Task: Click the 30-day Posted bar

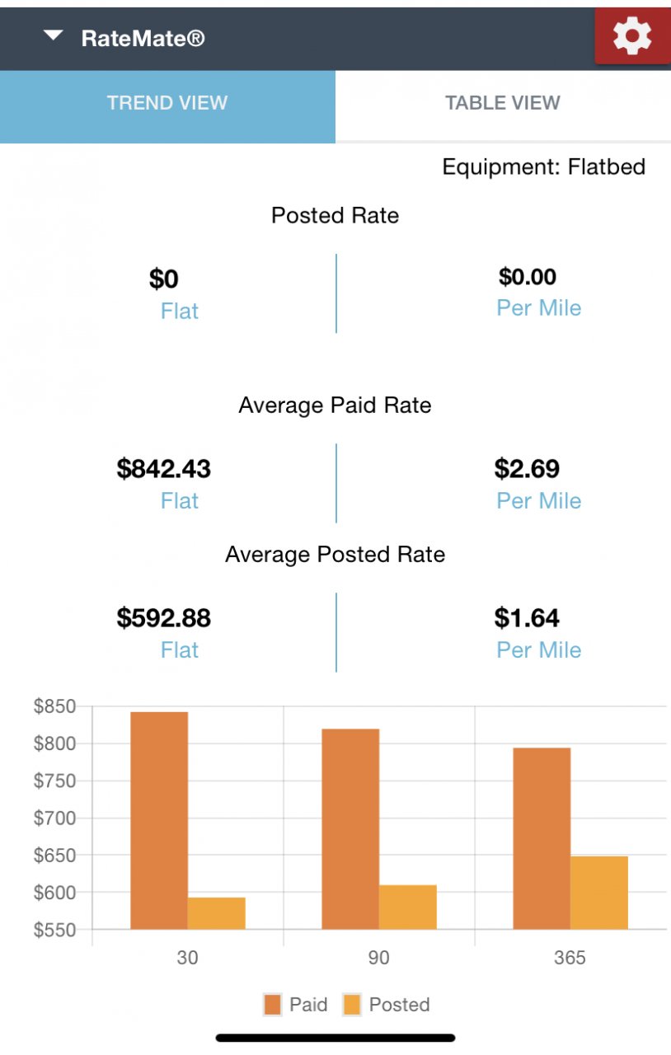Action: point(216,913)
